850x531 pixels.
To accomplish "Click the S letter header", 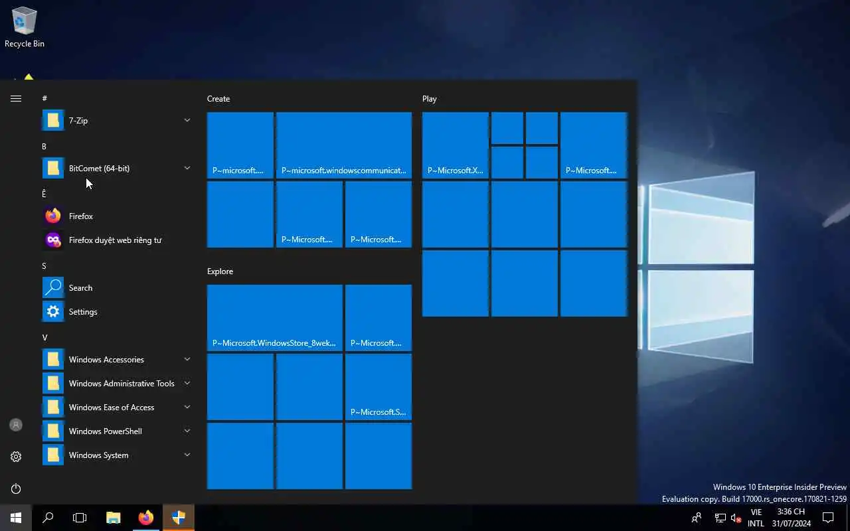I will click(x=44, y=265).
